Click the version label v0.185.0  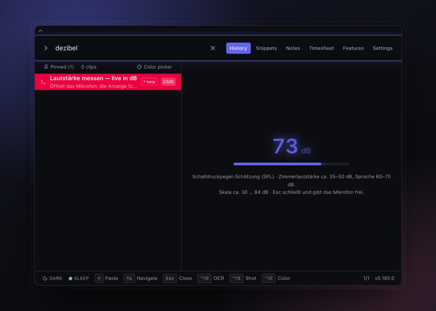pos(385,278)
